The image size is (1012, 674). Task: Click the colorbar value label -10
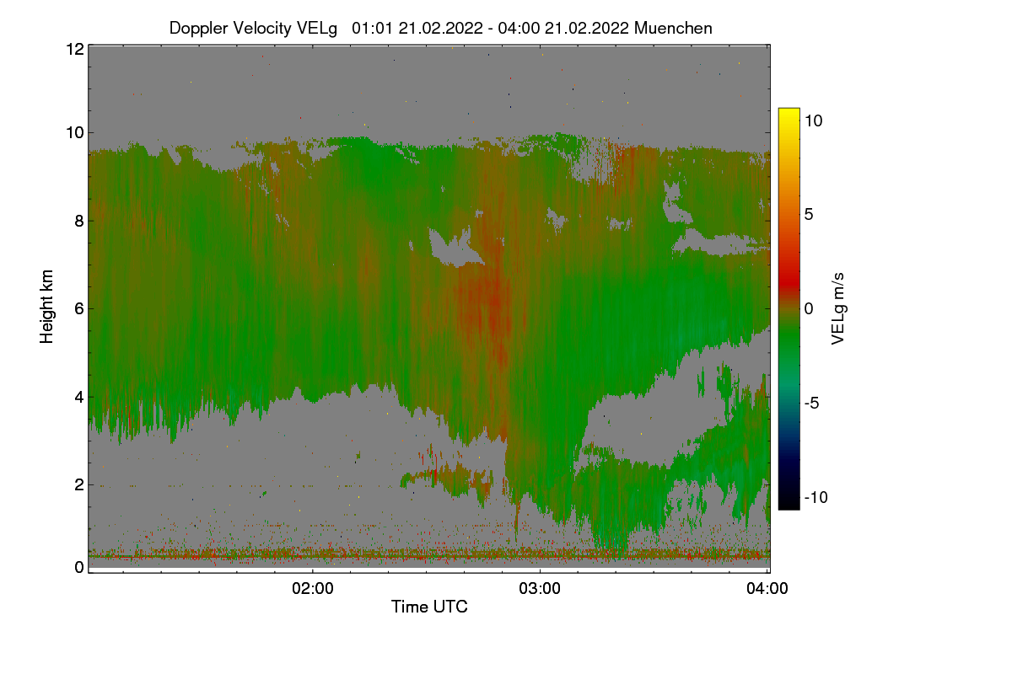pos(816,497)
